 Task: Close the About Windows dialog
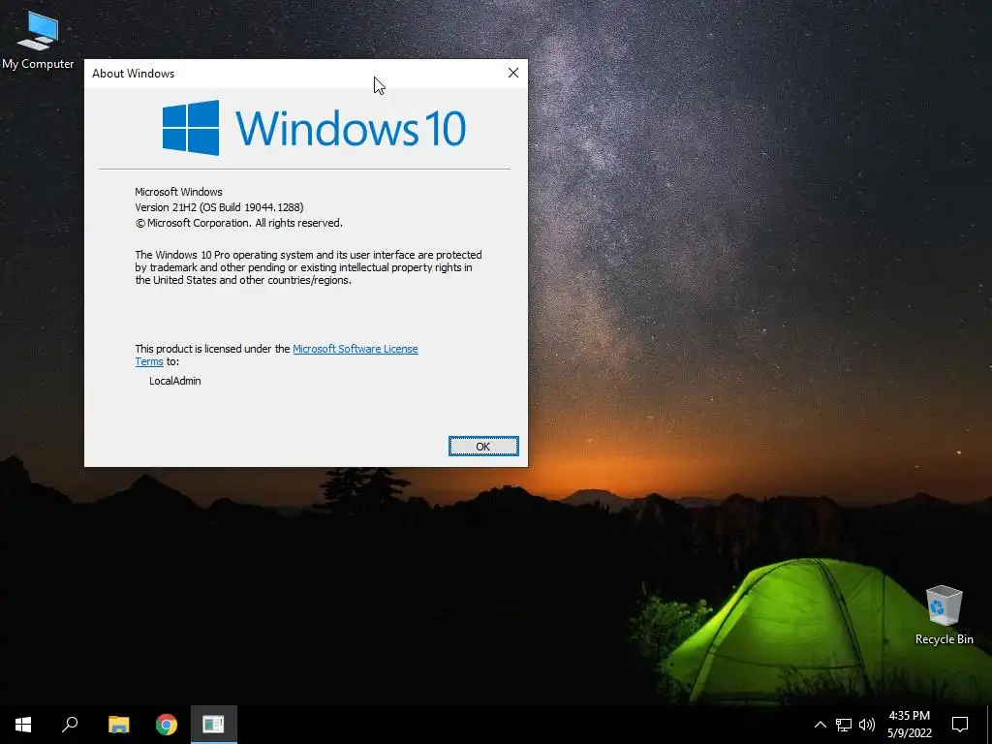coord(513,73)
